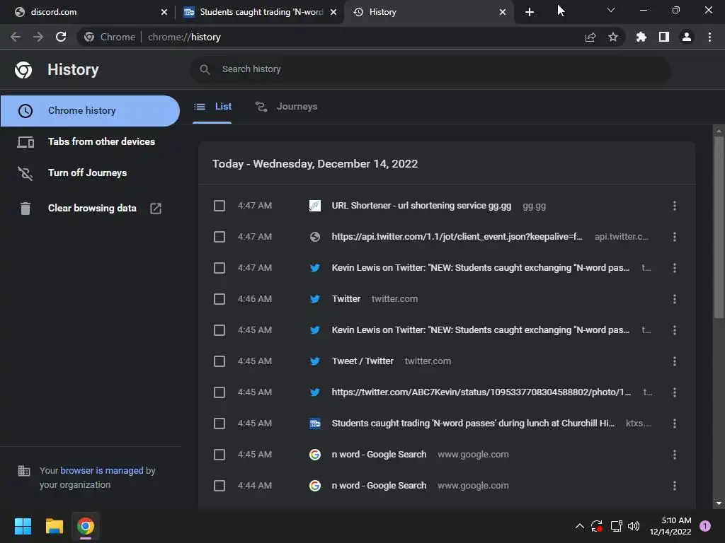
Task: Click the history list scrollbar thumb
Action: tap(719, 227)
